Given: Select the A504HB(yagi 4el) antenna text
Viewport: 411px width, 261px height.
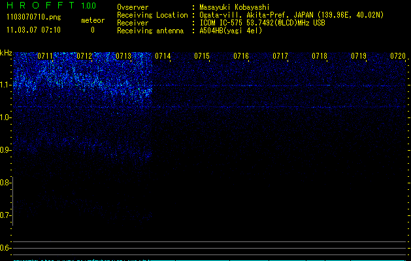Looking at the screenshot, I should click(x=231, y=31).
